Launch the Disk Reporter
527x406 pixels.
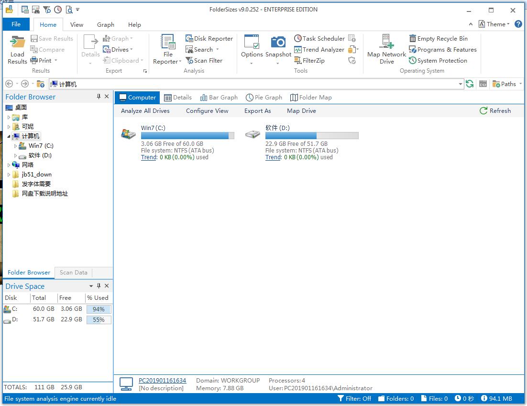pyautogui.click(x=209, y=39)
